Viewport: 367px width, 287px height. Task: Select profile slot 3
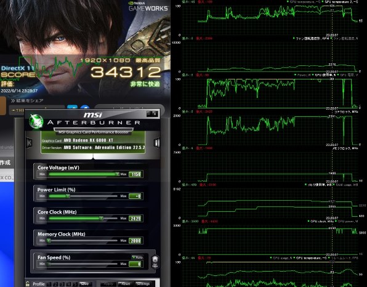62,284
